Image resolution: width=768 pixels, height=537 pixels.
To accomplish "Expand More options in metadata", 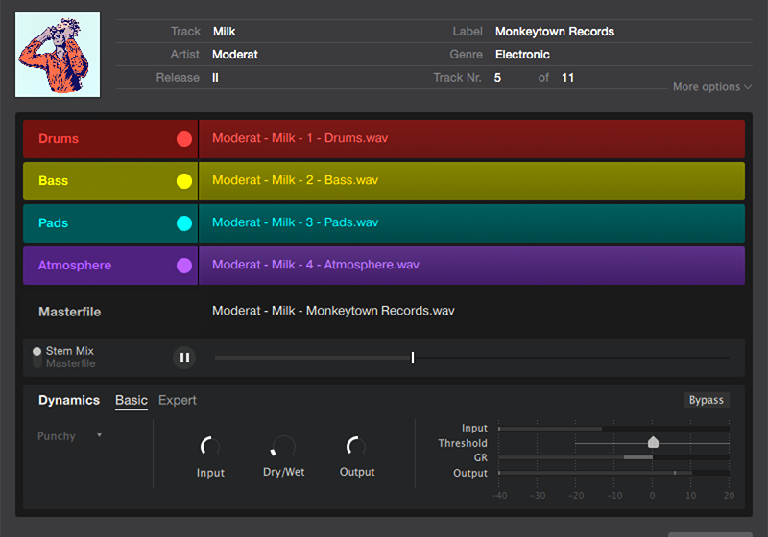I will pos(712,86).
